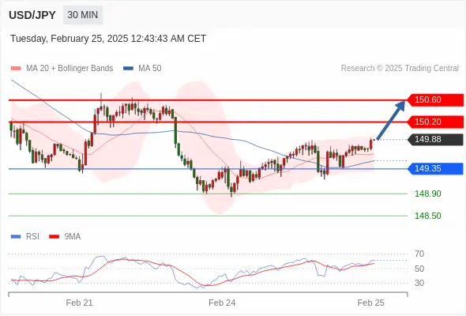Click the red 9MA legend swatch
This screenshot has width=466, height=316.
pyautogui.click(x=54, y=237)
